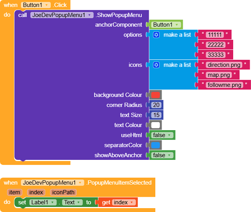Click the separatorColor parameter label

tap(123, 145)
